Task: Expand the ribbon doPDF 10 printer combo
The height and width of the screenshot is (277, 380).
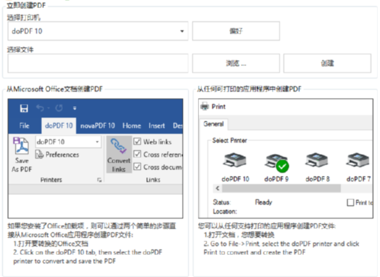Action: pos(68,142)
